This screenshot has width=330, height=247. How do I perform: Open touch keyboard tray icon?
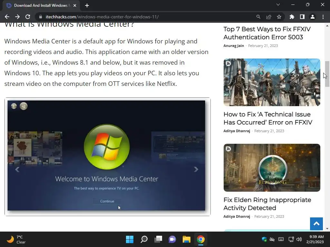tap(281, 239)
